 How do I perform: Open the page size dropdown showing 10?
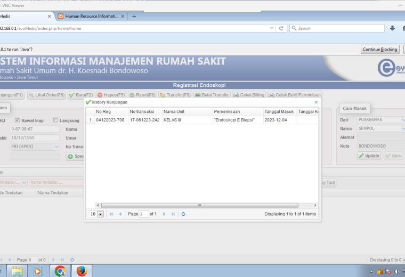pos(101,214)
